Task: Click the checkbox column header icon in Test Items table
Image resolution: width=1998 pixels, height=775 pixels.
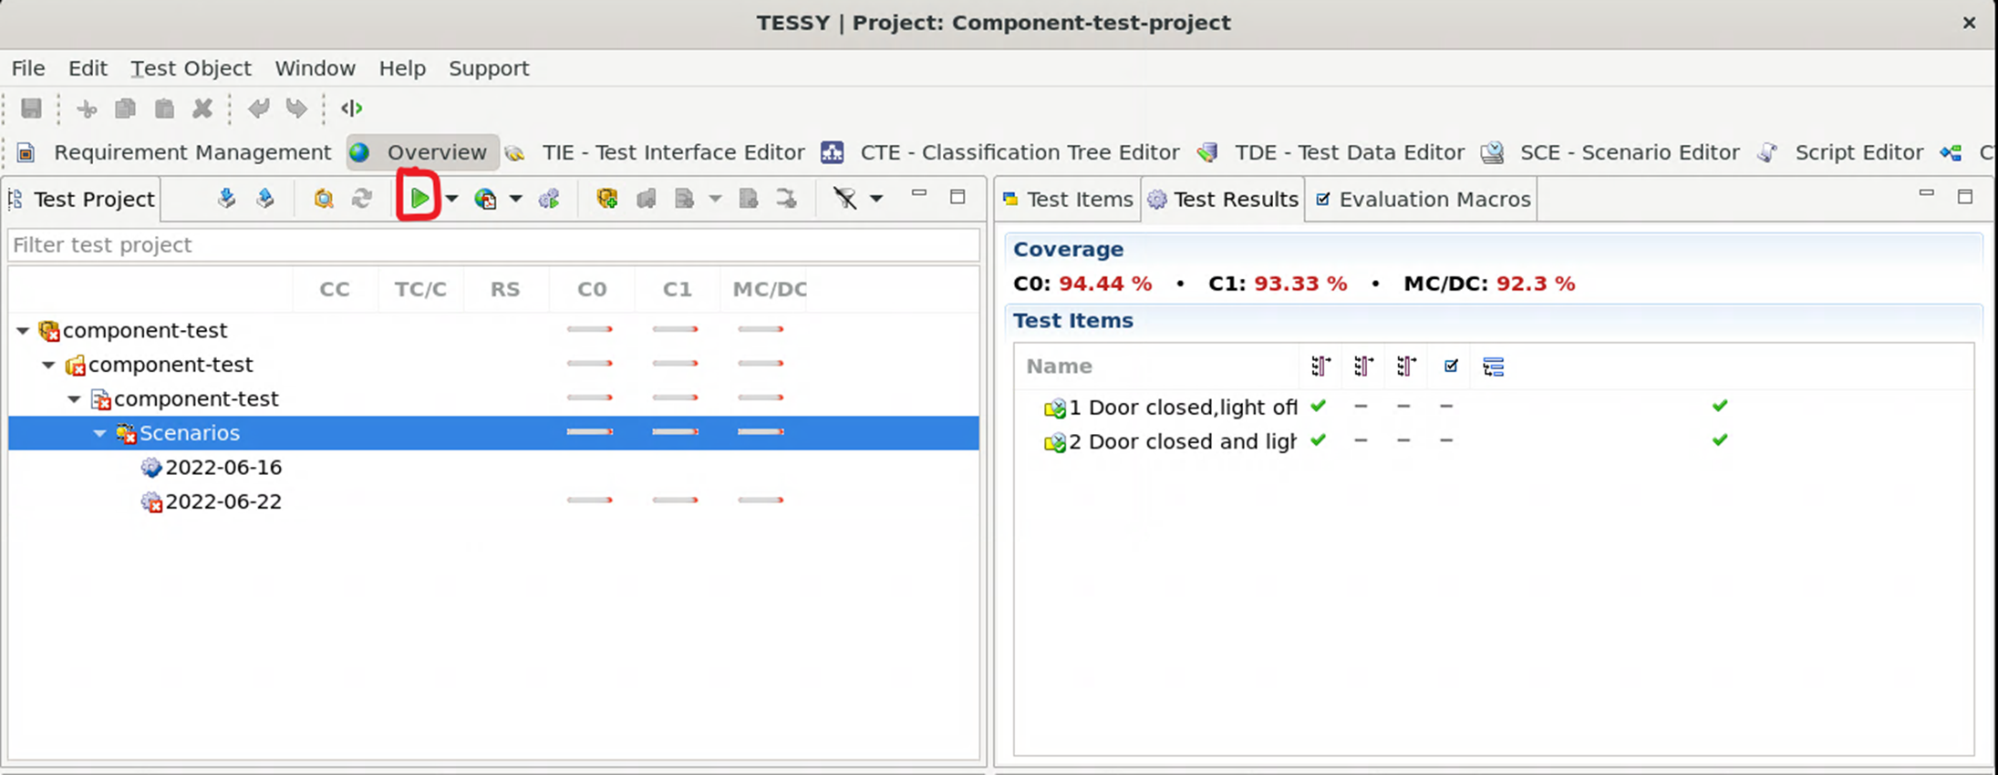Action: click(1451, 366)
